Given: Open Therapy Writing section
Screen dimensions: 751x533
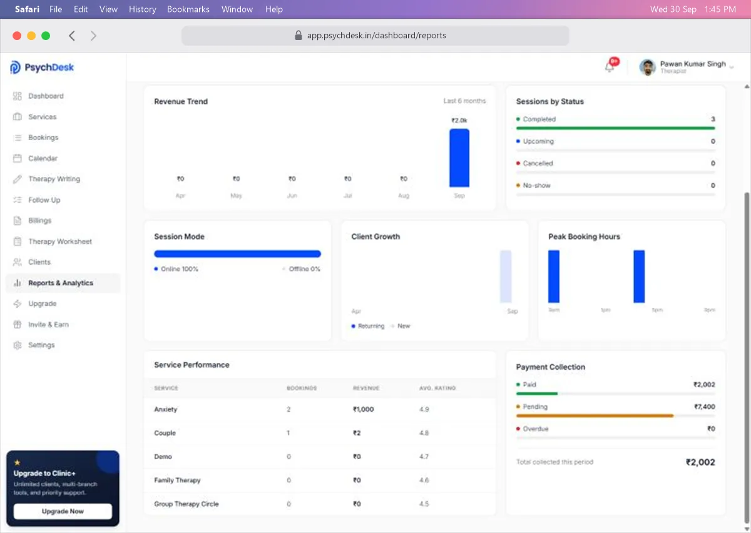Looking at the screenshot, I should (x=54, y=179).
